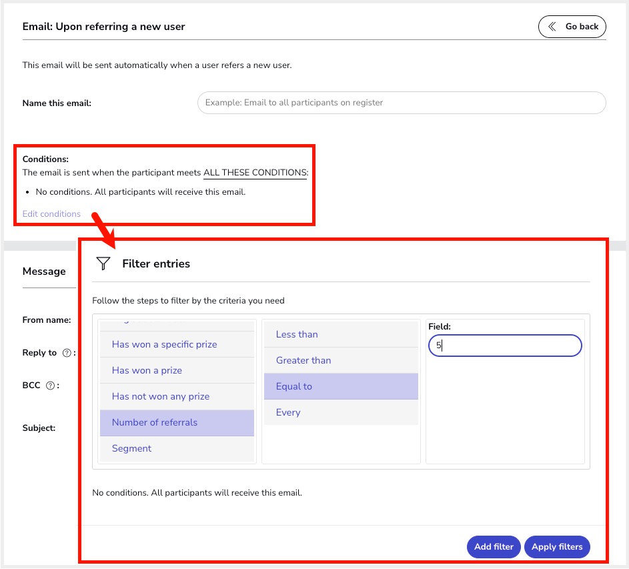The height and width of the screenshot is (569, 629).
Task: Open the help icon next to Reply to
Action: coord(67,354)
